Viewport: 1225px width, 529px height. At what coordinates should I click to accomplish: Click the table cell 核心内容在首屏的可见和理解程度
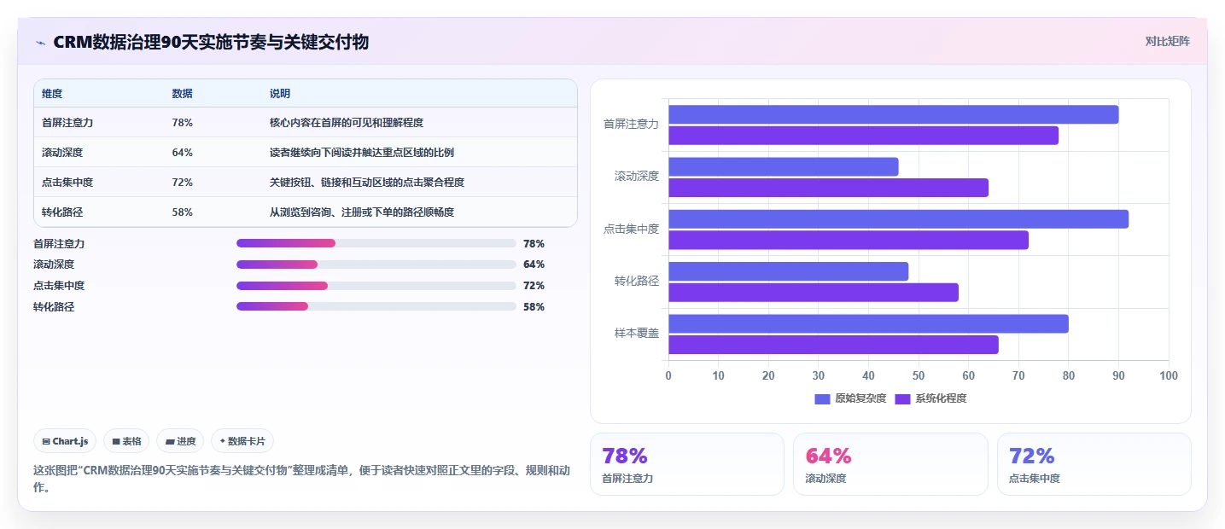pos(347,123)
